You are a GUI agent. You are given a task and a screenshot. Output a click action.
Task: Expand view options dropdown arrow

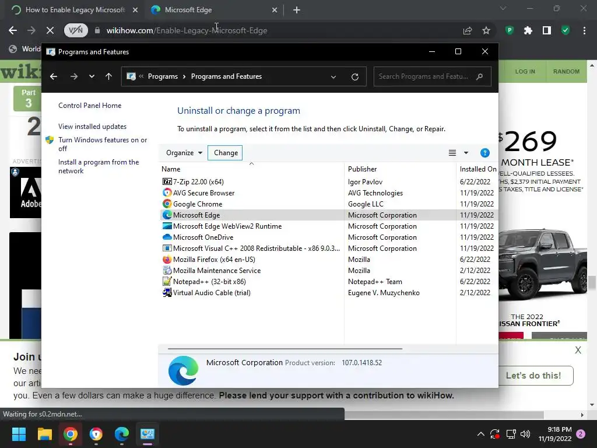(x=466, y=153)
